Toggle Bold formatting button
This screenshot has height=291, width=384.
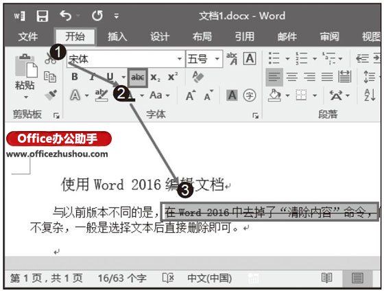(x=75, y=77)
